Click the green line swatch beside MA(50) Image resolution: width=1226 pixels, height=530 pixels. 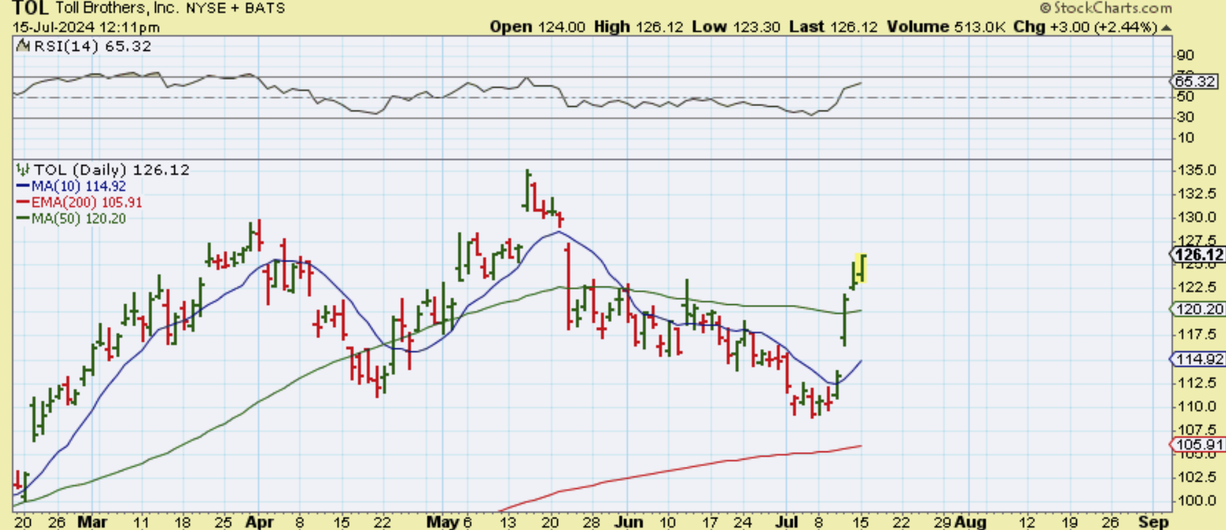(x=23, y=218)
